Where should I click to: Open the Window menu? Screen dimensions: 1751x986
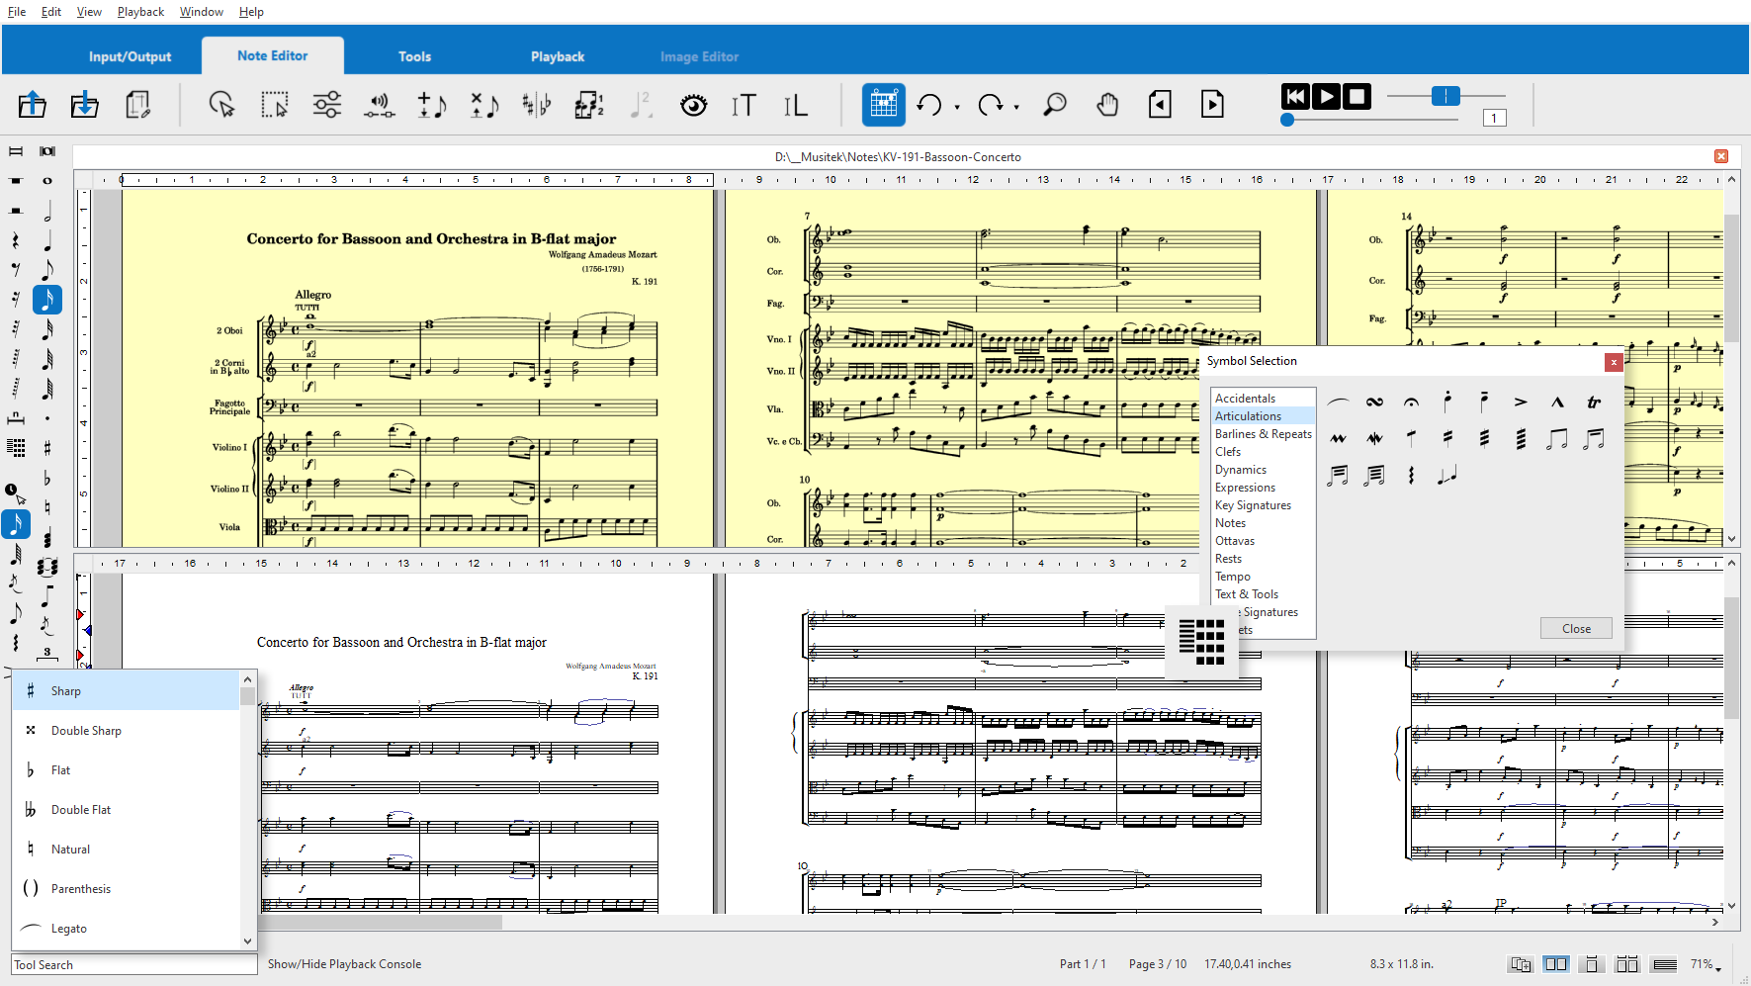click(202, 12)
